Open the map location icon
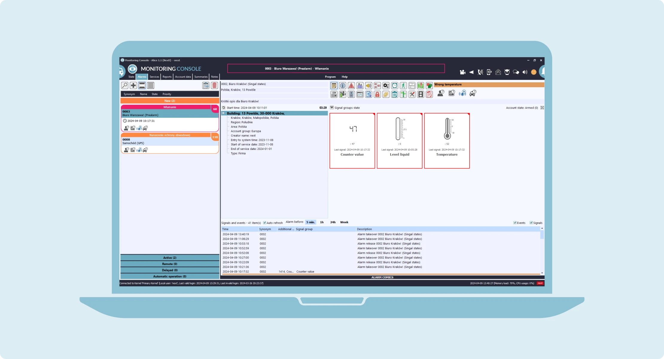The height and width of the screenshot is (359, 664). pos(421,86)
